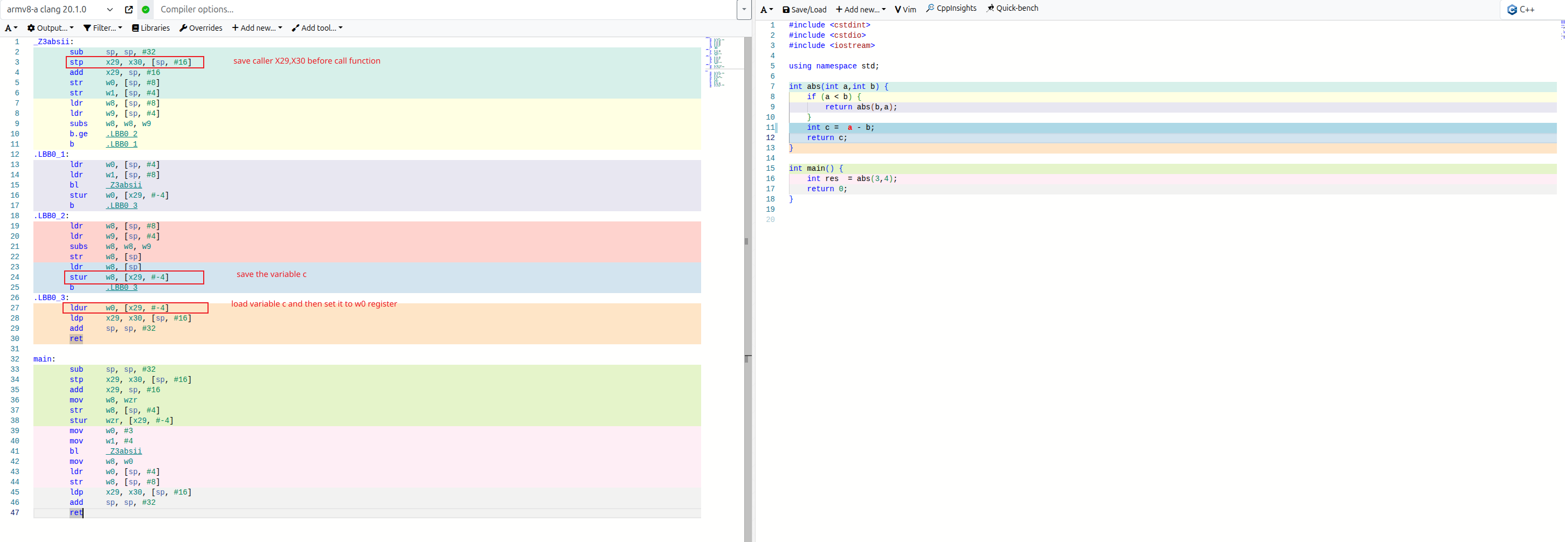Click Save/Load in the source editor
The width and height of the screenshot is (1565, 542).
click(x=805, y=10)
